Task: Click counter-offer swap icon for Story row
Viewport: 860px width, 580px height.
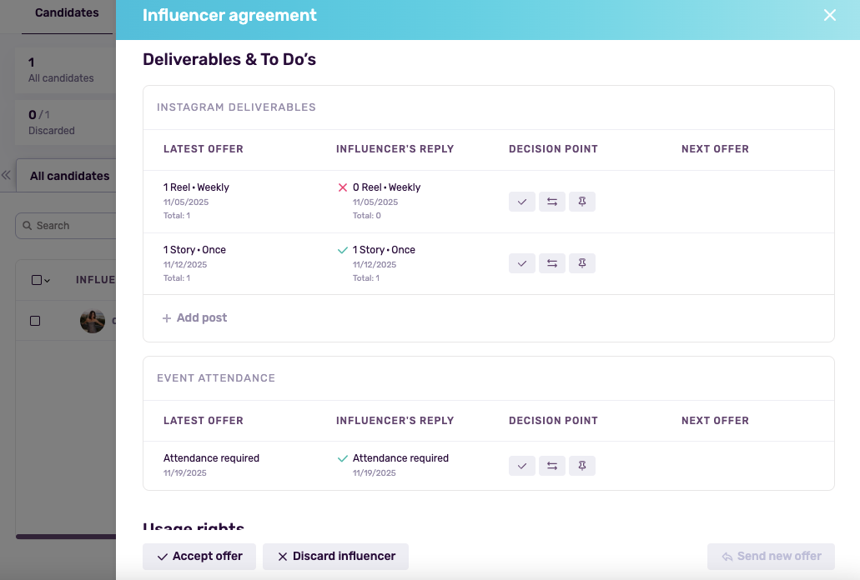Action: [x=551, y=263]
